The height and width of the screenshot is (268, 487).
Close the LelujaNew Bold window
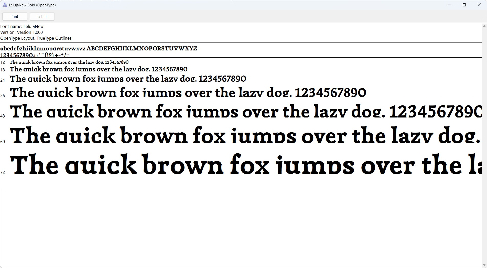tap(479, 5)
